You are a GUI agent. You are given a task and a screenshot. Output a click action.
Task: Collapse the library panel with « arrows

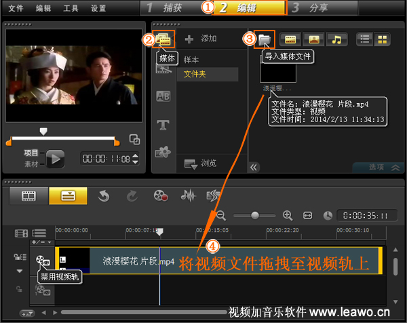[x=254, y=168]
